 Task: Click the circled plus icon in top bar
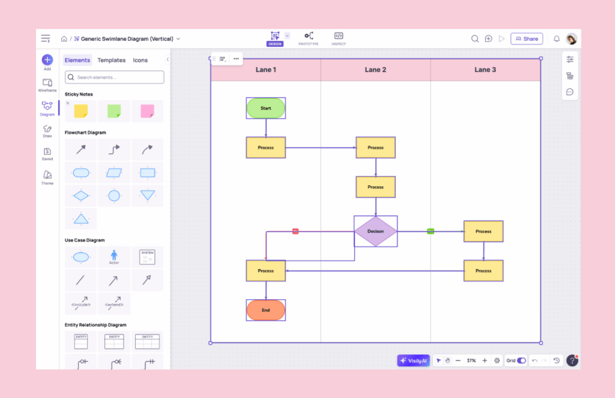point(488,39)
